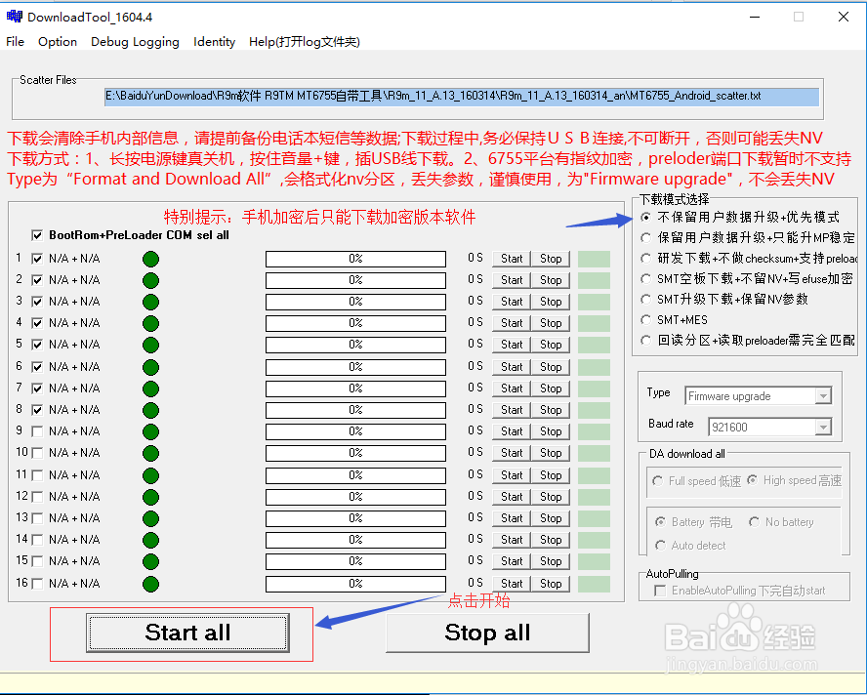Viewport: 867px width, 695px height.
Task: Click the 0 S timer text of row 4
Action: coord(475,322)
